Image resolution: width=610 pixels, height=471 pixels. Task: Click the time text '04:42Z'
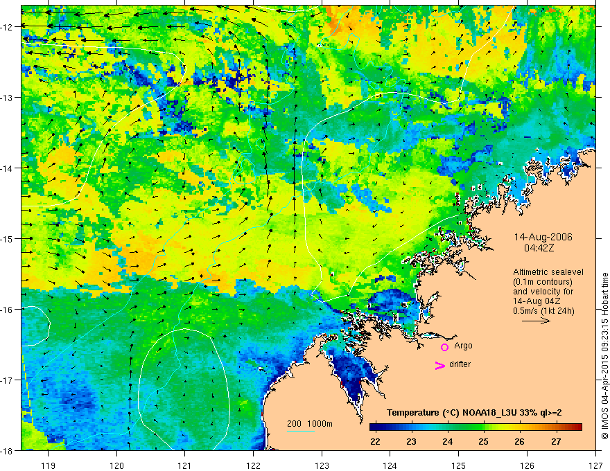pyautogui.click(x=539, y=247)
